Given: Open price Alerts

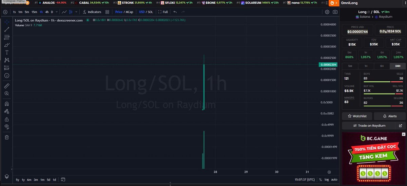Looking at the screenshot, I should (390, 116).
